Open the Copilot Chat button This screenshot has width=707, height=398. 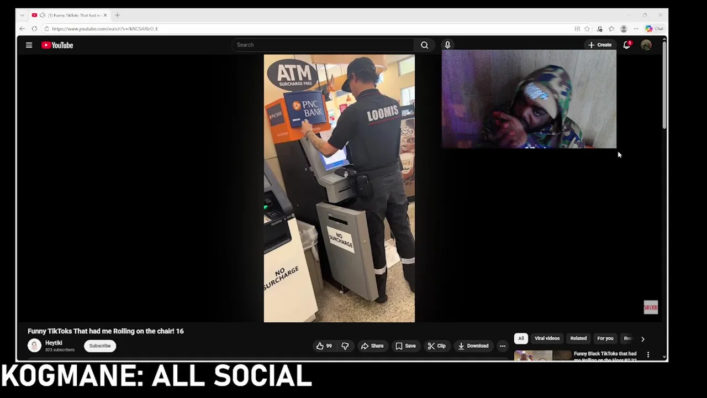coord(655,29)
